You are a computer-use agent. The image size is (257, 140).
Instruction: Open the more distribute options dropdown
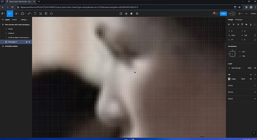[255, 24]
